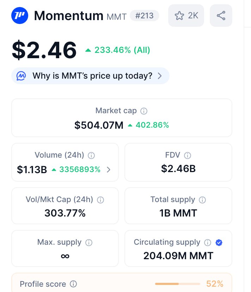The height and width of the screenshot is (292, 251).
Task: Click the Profile score progress bar
Action: [178, 284]
